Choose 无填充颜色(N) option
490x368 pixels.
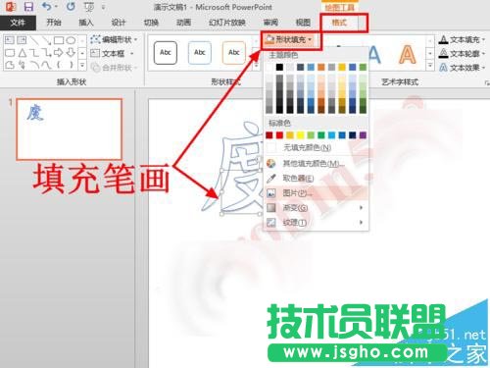point(317,148)
